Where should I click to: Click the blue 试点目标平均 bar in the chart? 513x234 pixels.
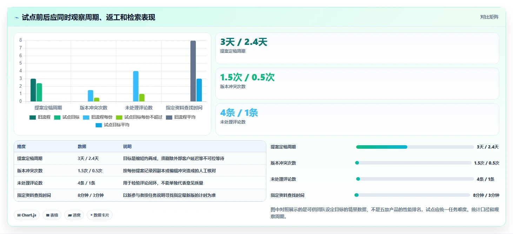click(199, 90)
